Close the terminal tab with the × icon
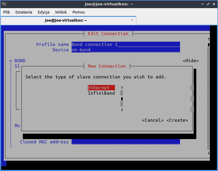This screenshot has height=171, width=218. 132,20
